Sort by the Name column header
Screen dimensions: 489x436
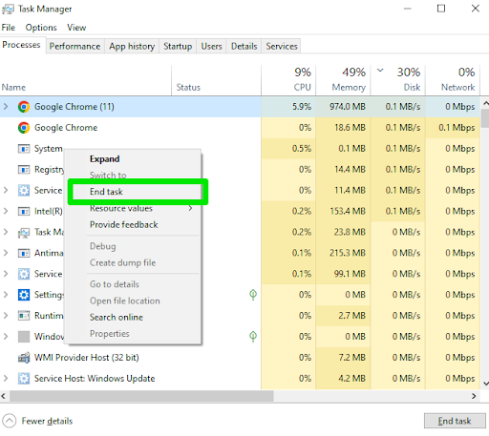coord(86,80)
